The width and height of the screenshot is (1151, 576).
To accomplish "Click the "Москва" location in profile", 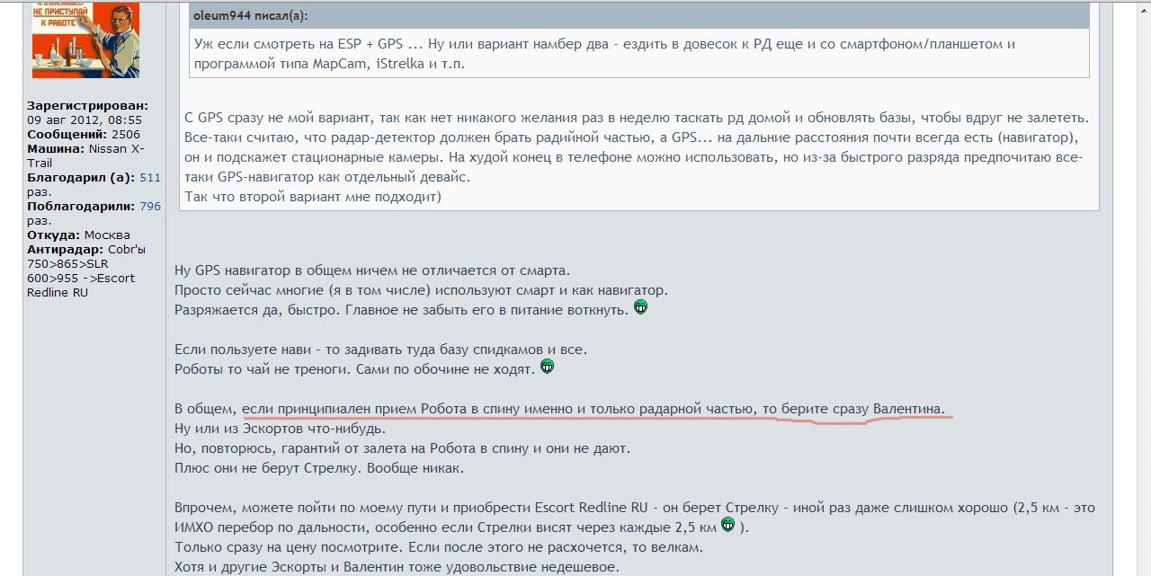I will tap(107, 235).
